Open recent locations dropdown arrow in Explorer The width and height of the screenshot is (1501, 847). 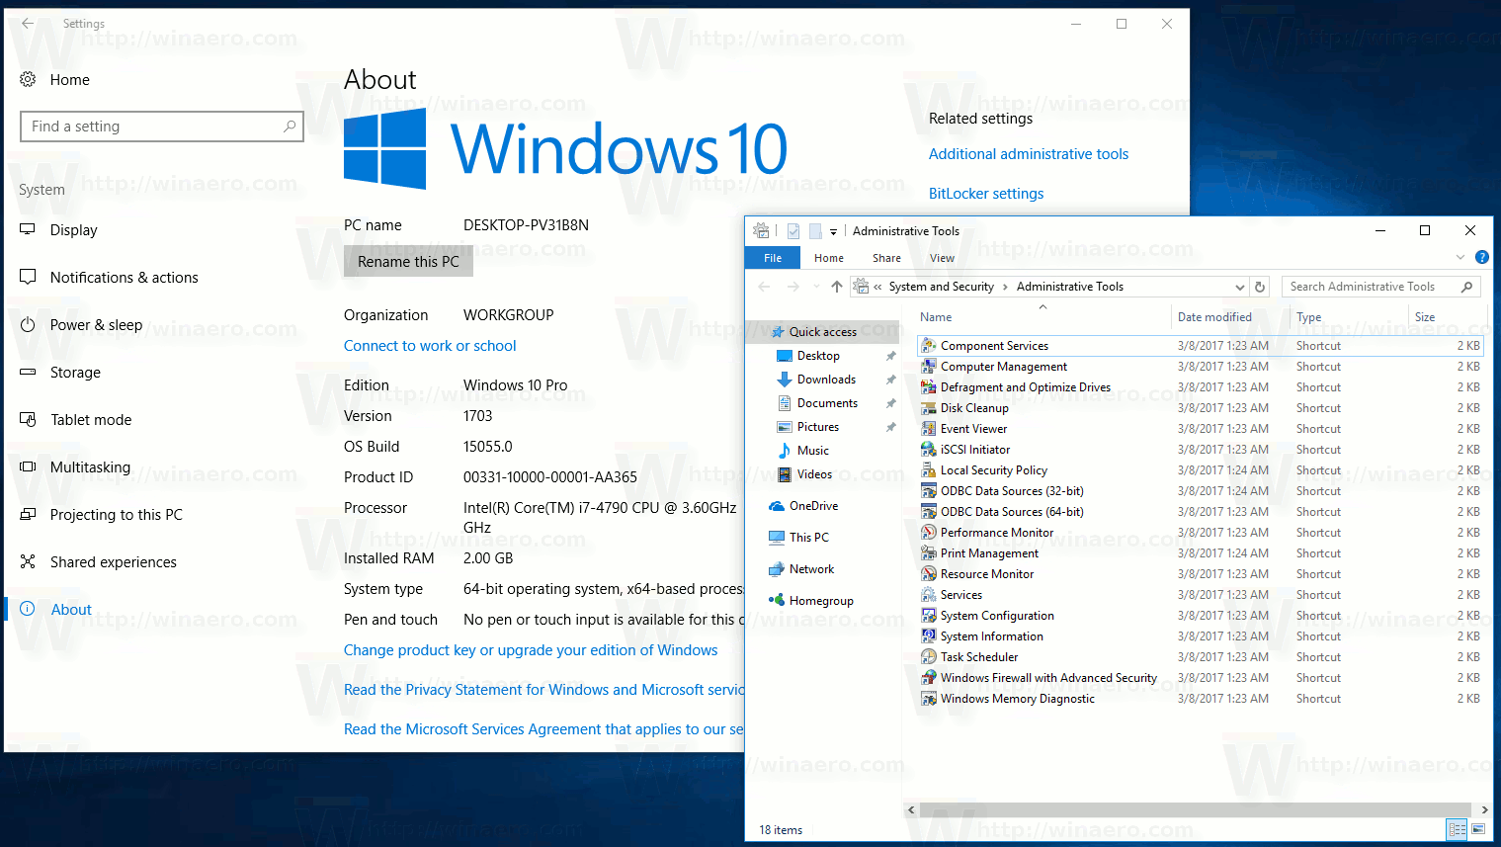coord(816,287)
